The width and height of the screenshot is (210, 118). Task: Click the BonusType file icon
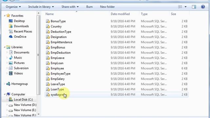48,21
